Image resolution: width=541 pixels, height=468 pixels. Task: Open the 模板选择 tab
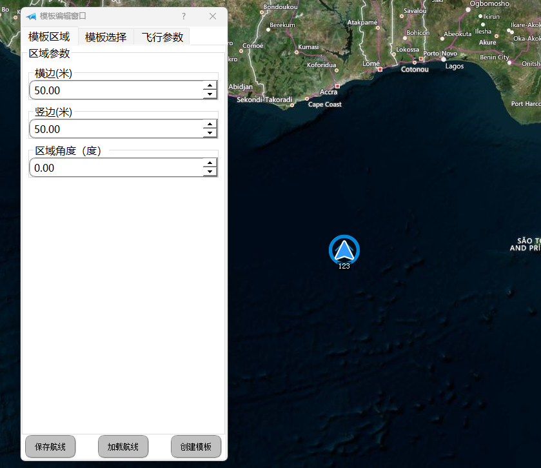click(x=106, y=37)
